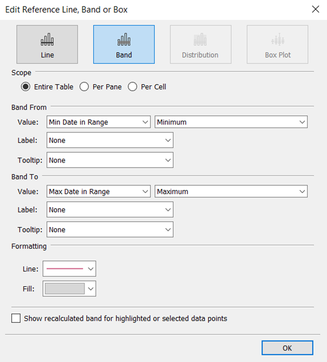Viewport: 327px width, 362px height.
Task: Open the Minimum aggregation dropdown
Action: tap(231, 122)
